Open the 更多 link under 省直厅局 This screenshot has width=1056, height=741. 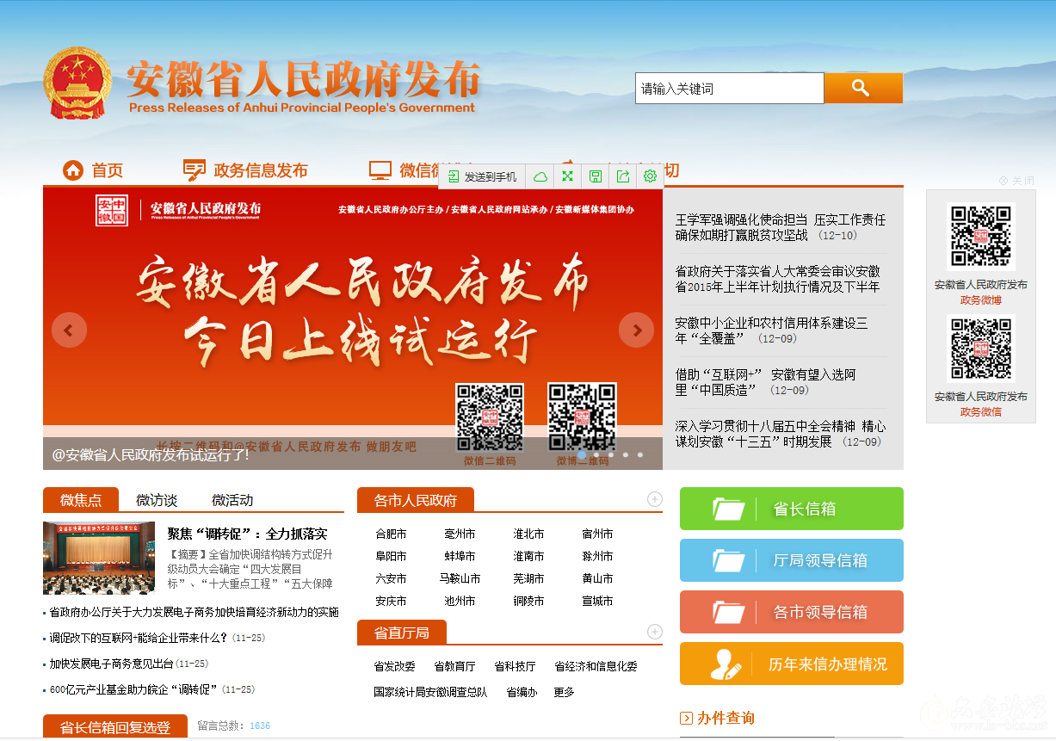[564, 692]
